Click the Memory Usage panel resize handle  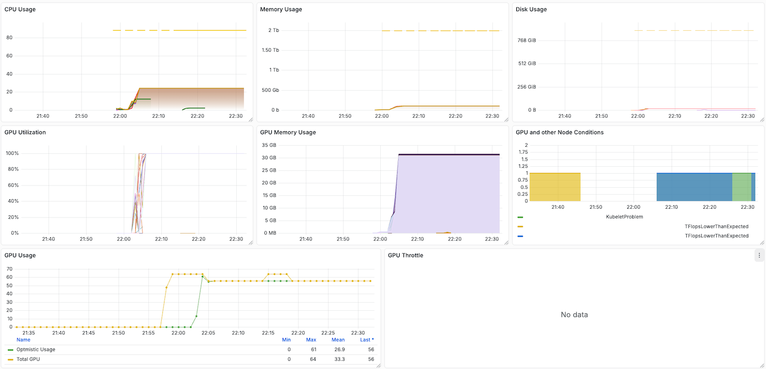(506, 120)
